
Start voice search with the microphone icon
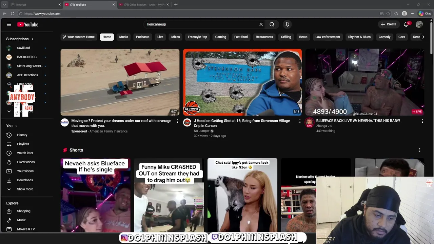tap(287, 24)
